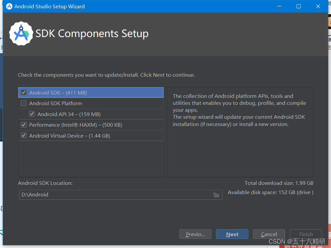Focus the Android SDK Location path field
The image size is (331, 248).
click(120, 195)
